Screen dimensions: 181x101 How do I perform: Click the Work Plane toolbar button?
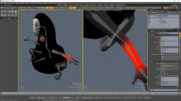coord(145,8)
